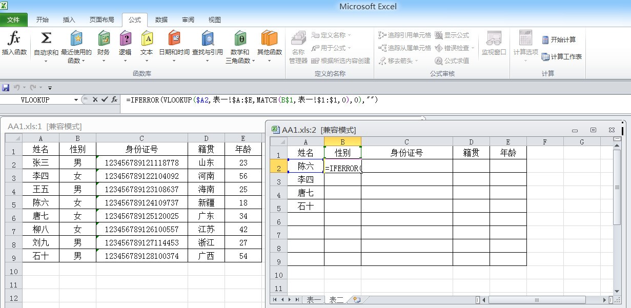The height and width of the screenshot is (308, 631).
Task: Select cell 新疆 in AA1.xls:1 window
Action: tap(207, 203)
